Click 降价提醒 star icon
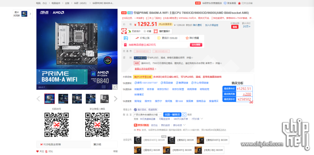This screenshot has width=314, height=155. point(187,38)
